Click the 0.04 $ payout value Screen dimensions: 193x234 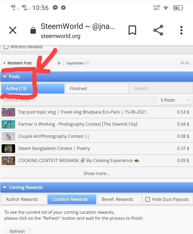coord(183,124)
